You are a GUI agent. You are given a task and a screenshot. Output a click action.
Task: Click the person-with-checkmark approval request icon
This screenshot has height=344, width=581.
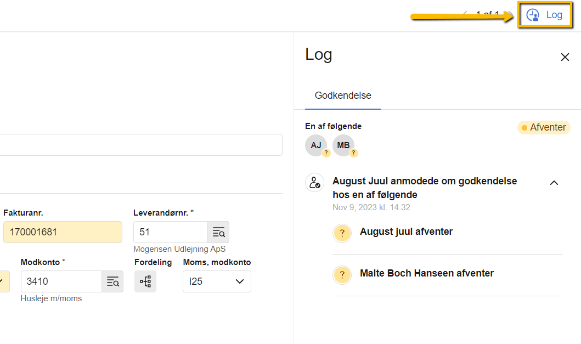(314, 182)
